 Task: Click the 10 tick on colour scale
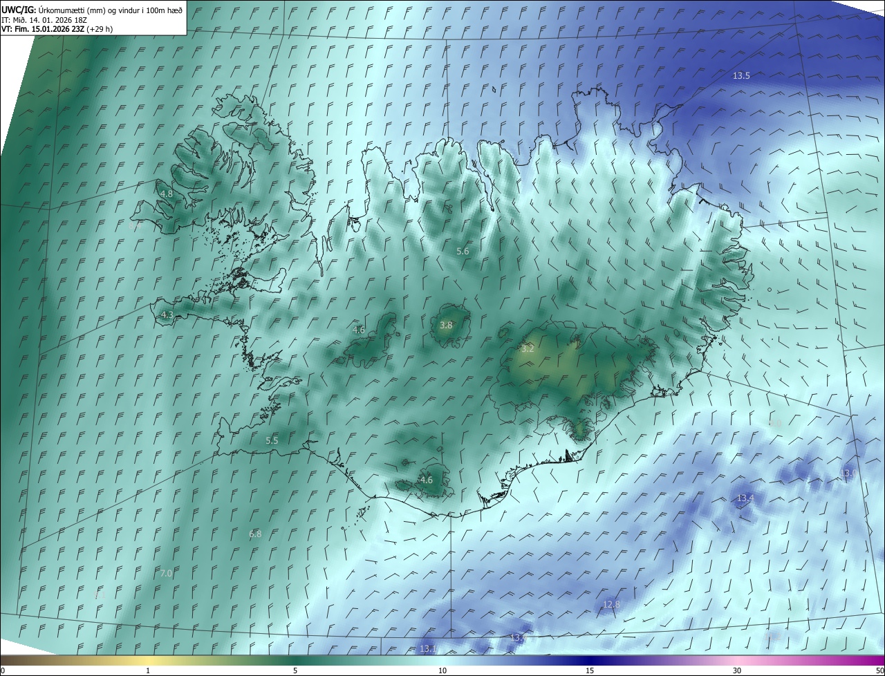(442, 670)
